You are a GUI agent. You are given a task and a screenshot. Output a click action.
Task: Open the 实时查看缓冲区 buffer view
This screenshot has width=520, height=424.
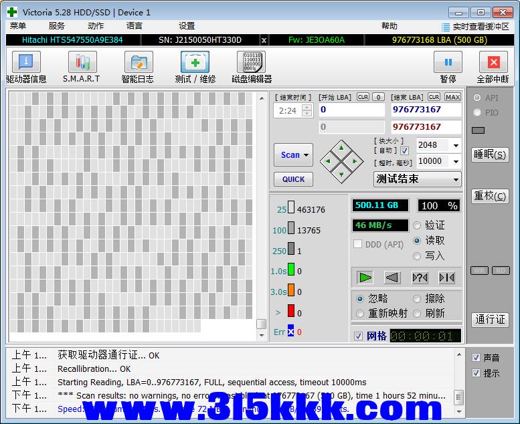(x=475, y=27)
